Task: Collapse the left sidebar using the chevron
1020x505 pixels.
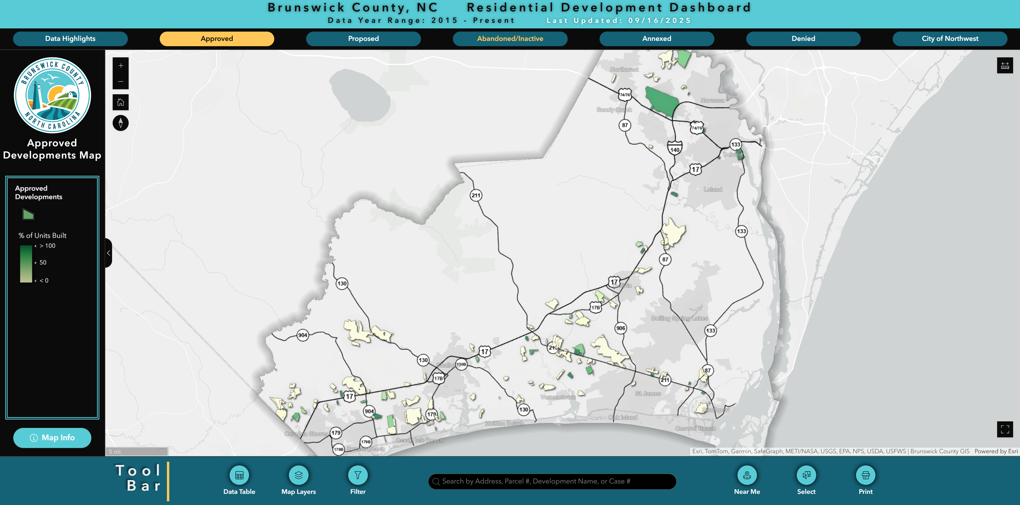Action: [x=108, y=253]
